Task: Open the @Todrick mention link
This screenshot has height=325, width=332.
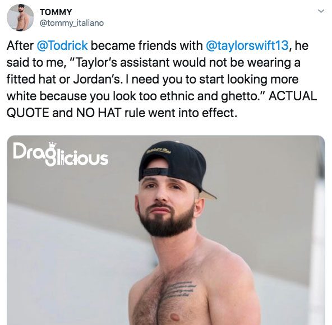Action: [62, 45]
